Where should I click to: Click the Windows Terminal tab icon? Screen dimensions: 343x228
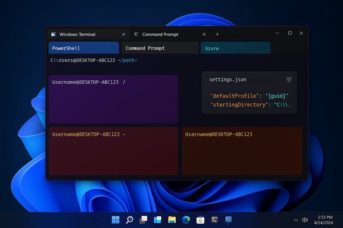54,34
